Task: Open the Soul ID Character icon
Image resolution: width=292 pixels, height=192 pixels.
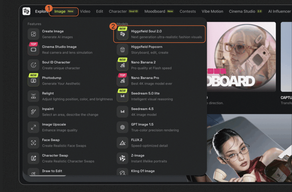Action: pyautogui.click(x=33, y=65)
